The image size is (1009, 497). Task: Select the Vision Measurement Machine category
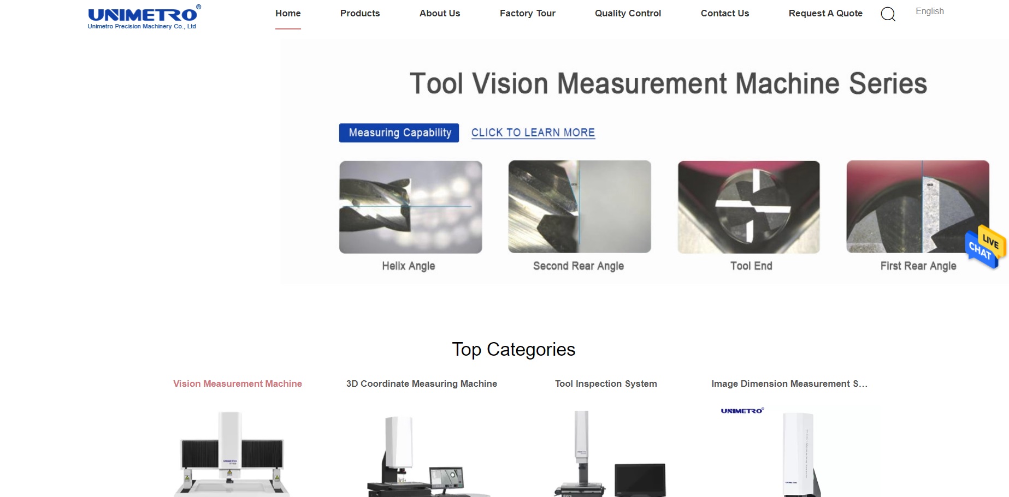click(237, 384)
